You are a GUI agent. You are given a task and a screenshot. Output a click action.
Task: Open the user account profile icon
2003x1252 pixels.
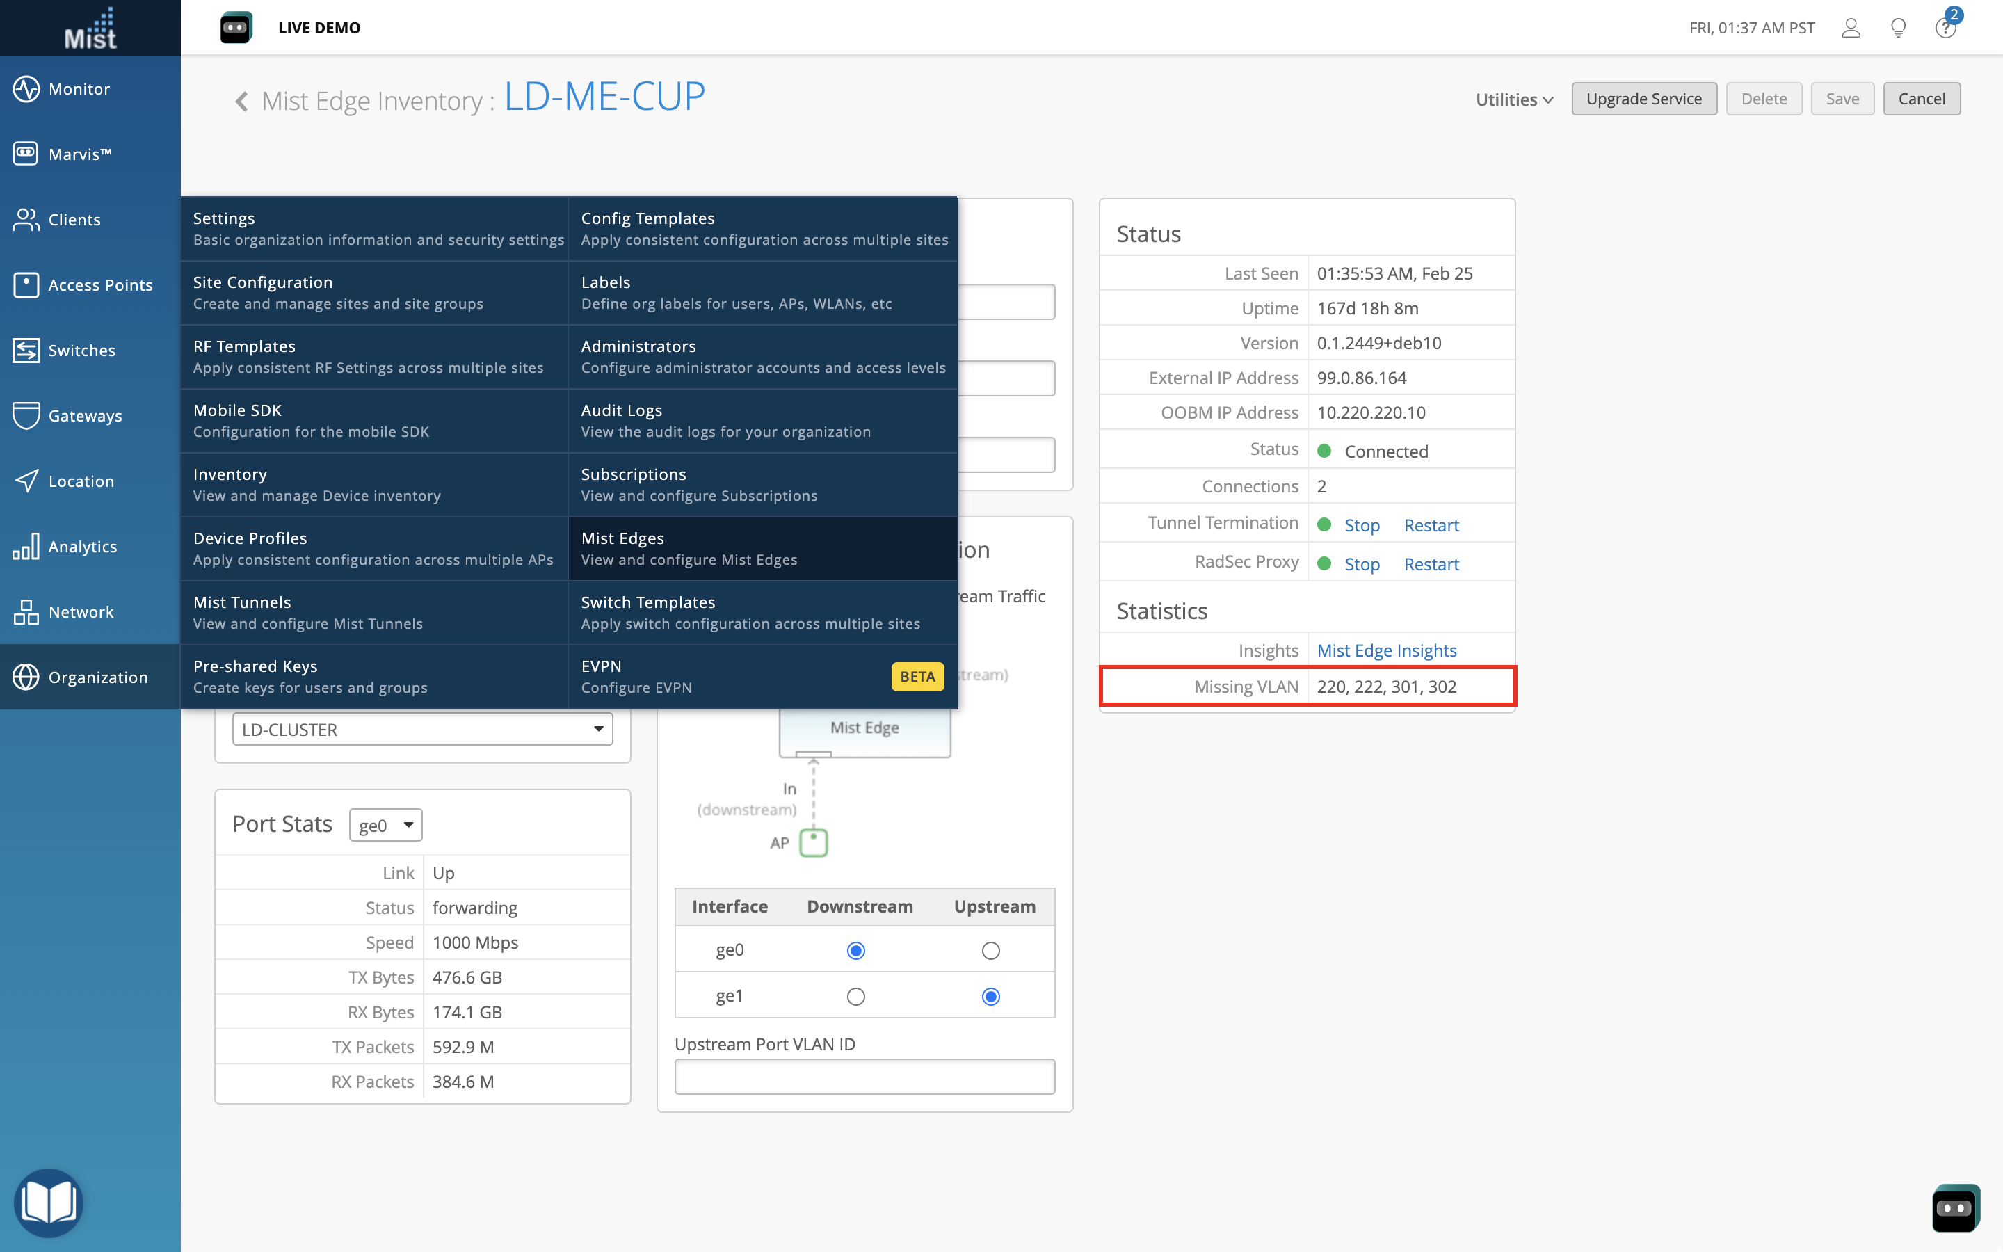pyautogui.click(x=1851, y=28)
